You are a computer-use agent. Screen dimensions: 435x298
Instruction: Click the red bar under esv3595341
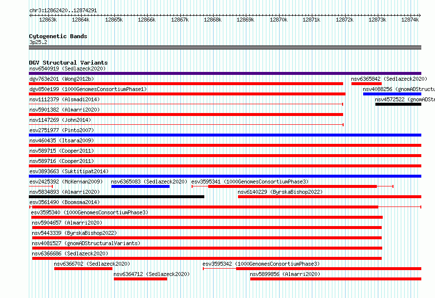pyautogui.click(x=292, y=186)
